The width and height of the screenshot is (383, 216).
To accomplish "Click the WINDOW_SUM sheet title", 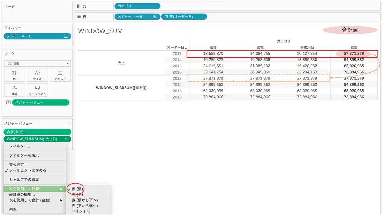I will point(100,31).
